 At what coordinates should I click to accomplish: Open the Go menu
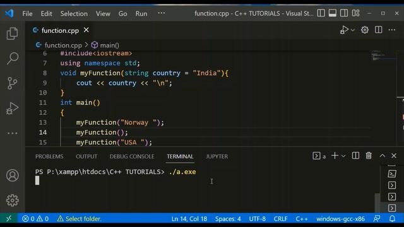tap(122, 13)
